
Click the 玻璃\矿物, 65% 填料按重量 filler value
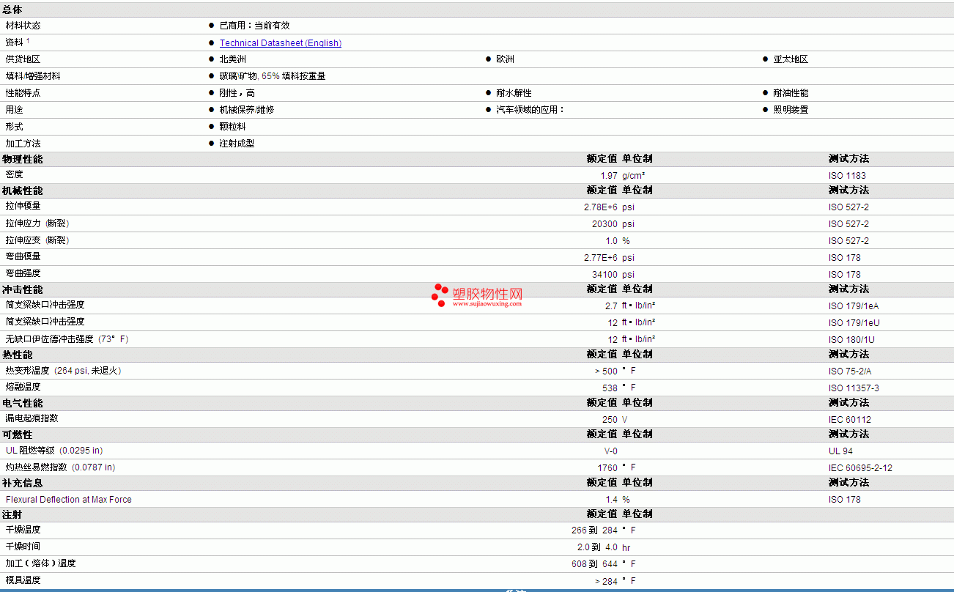pos(273,76)
